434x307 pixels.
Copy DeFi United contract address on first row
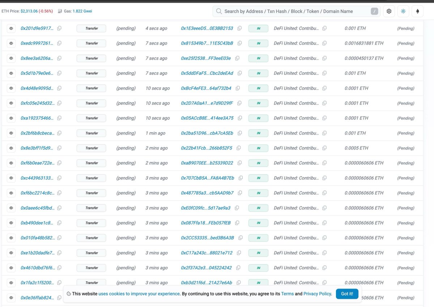324,28
